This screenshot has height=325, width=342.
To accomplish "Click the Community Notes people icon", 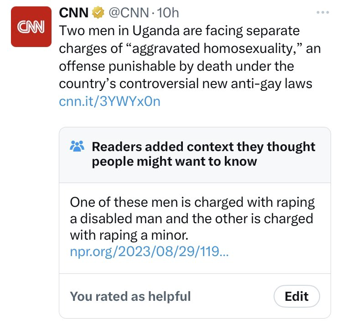I will [x=77, y=147].
